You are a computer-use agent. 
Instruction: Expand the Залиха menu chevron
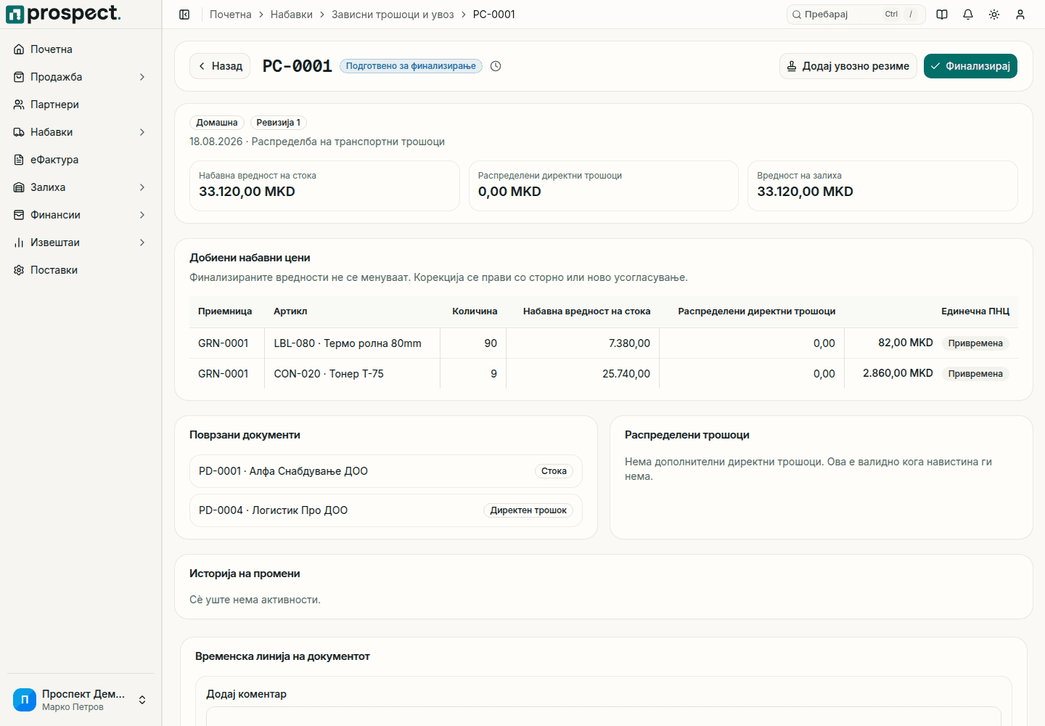(142, 187)
